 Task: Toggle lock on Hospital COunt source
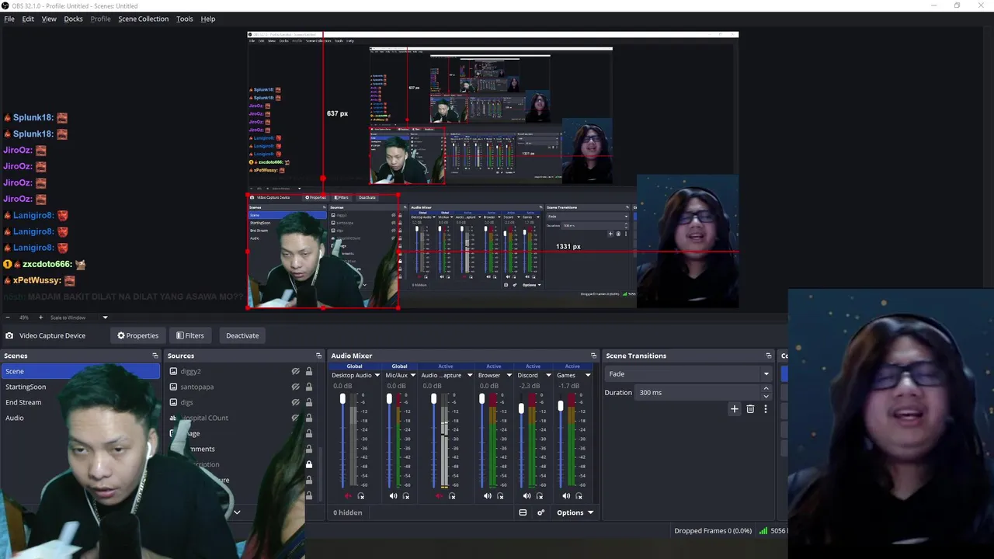point(308,418)
